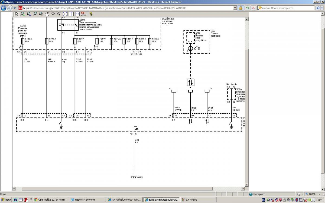Switch to GM GlobalConnect taskbar window
This screenshot has height=203, width=325.
[124, 200]
